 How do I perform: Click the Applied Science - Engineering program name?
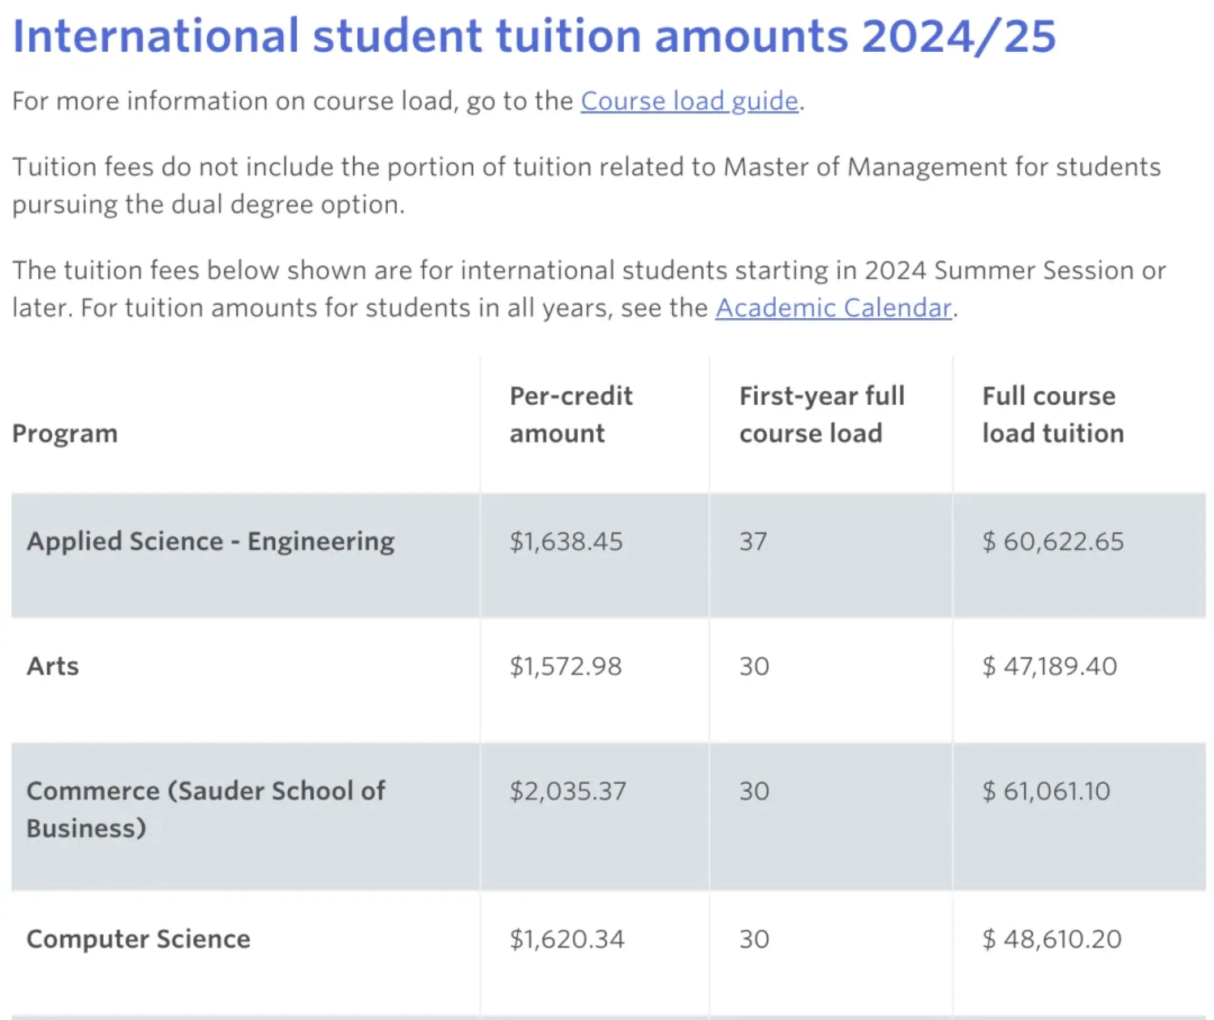tap(210, 541)
